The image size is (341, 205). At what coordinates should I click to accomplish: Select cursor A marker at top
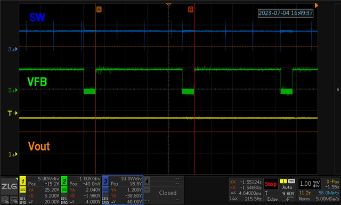[x=99, y=10]
